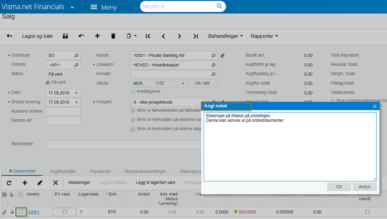The height and width of the screenshot is (219, 387).
Task: Enable Skriv ut fakturateksten checkbox
Action: coord(133,110)
